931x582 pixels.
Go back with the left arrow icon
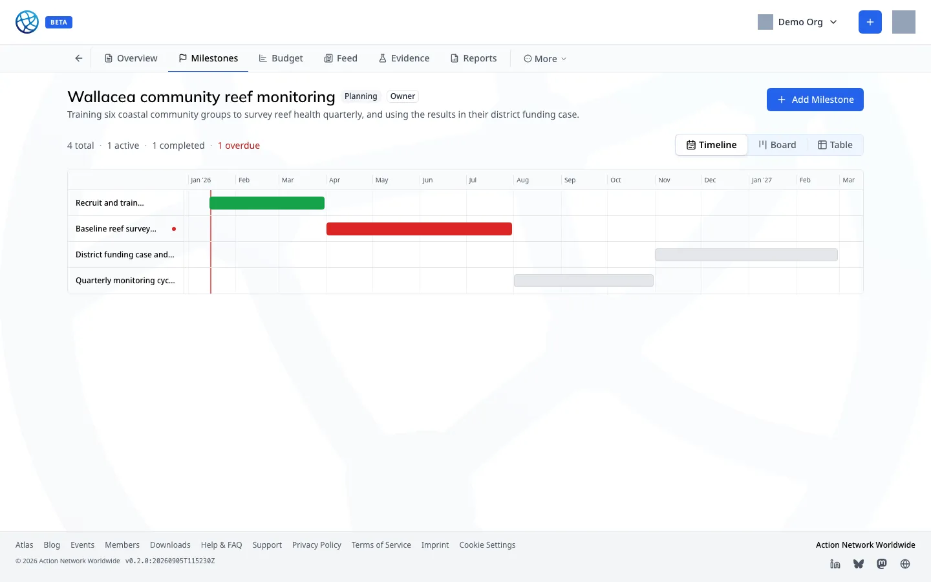79,58
